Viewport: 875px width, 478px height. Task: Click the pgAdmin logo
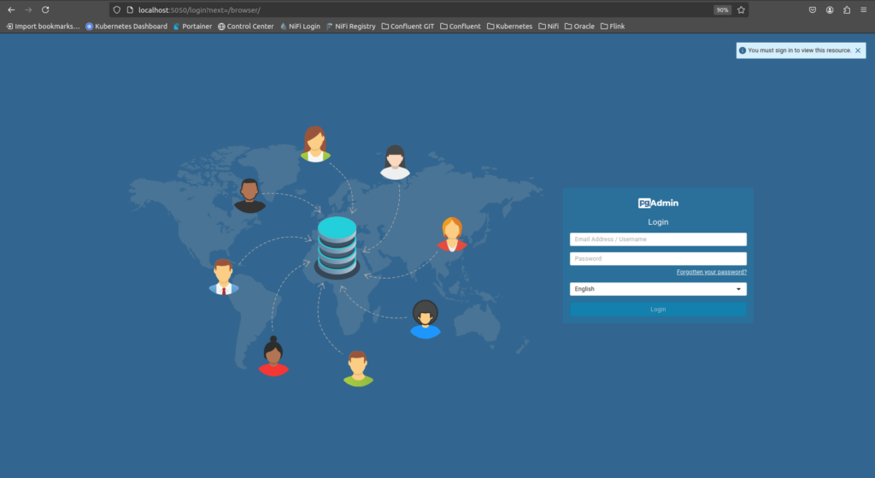(x=658, y=204)
